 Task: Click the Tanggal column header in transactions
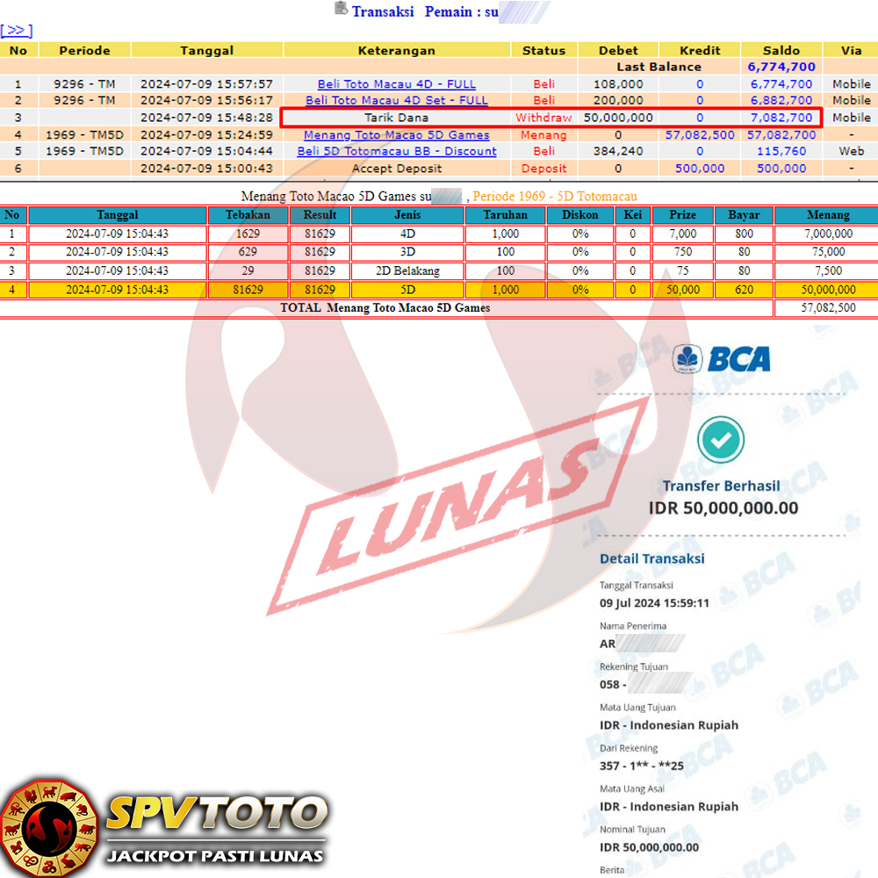tap(206, 51)
